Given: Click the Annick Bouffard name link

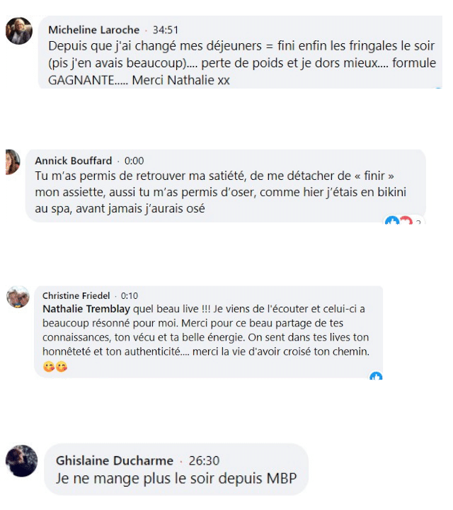Looking at the screenshot, I should (x=73, y=161).
